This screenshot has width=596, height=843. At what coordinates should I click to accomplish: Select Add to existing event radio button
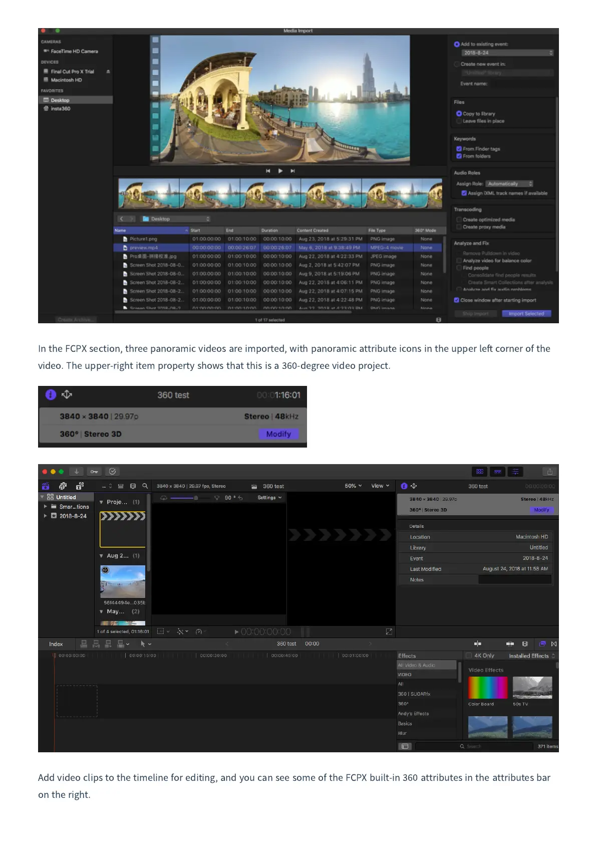pyautogui.click(x=456, y=44)
